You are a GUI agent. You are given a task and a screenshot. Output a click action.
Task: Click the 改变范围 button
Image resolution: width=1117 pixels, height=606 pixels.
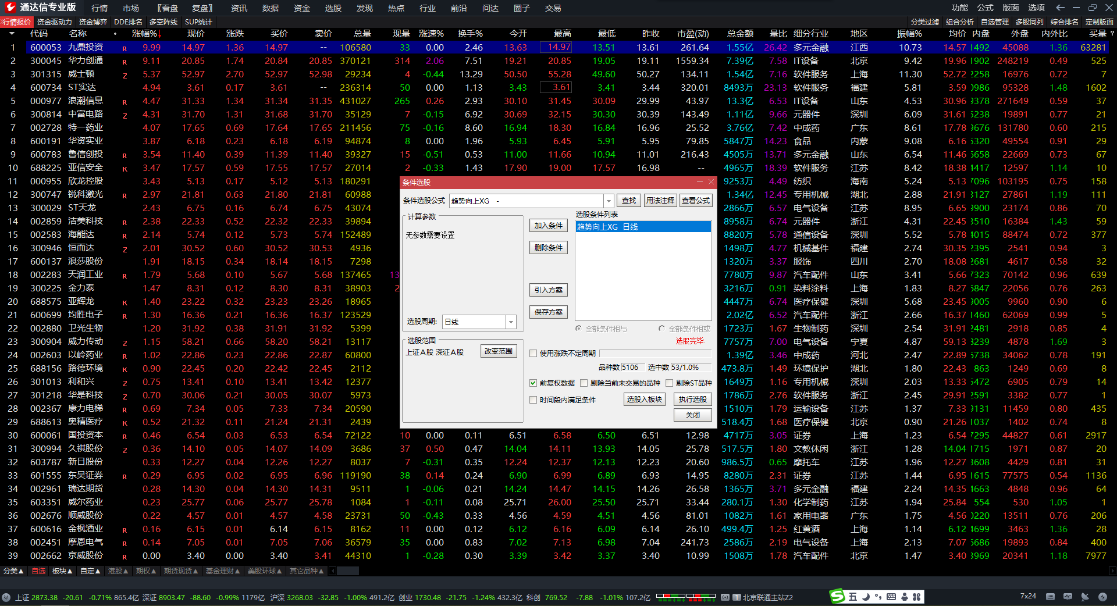coord(499,351)
